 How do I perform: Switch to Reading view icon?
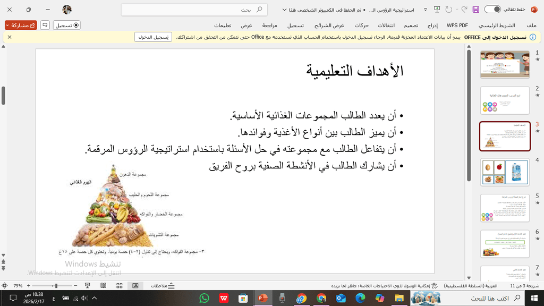[x=103, y=285]
